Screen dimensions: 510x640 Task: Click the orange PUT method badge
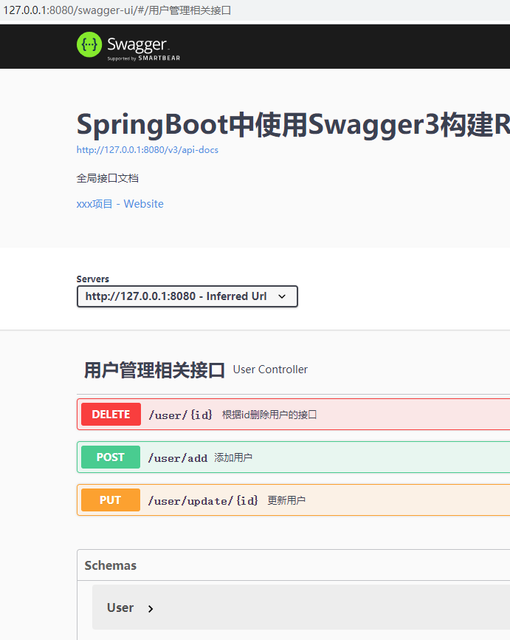pos(111,500)
